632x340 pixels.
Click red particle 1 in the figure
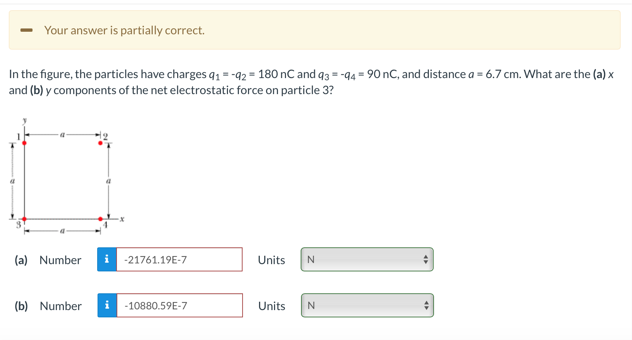[x=24, y=143]
